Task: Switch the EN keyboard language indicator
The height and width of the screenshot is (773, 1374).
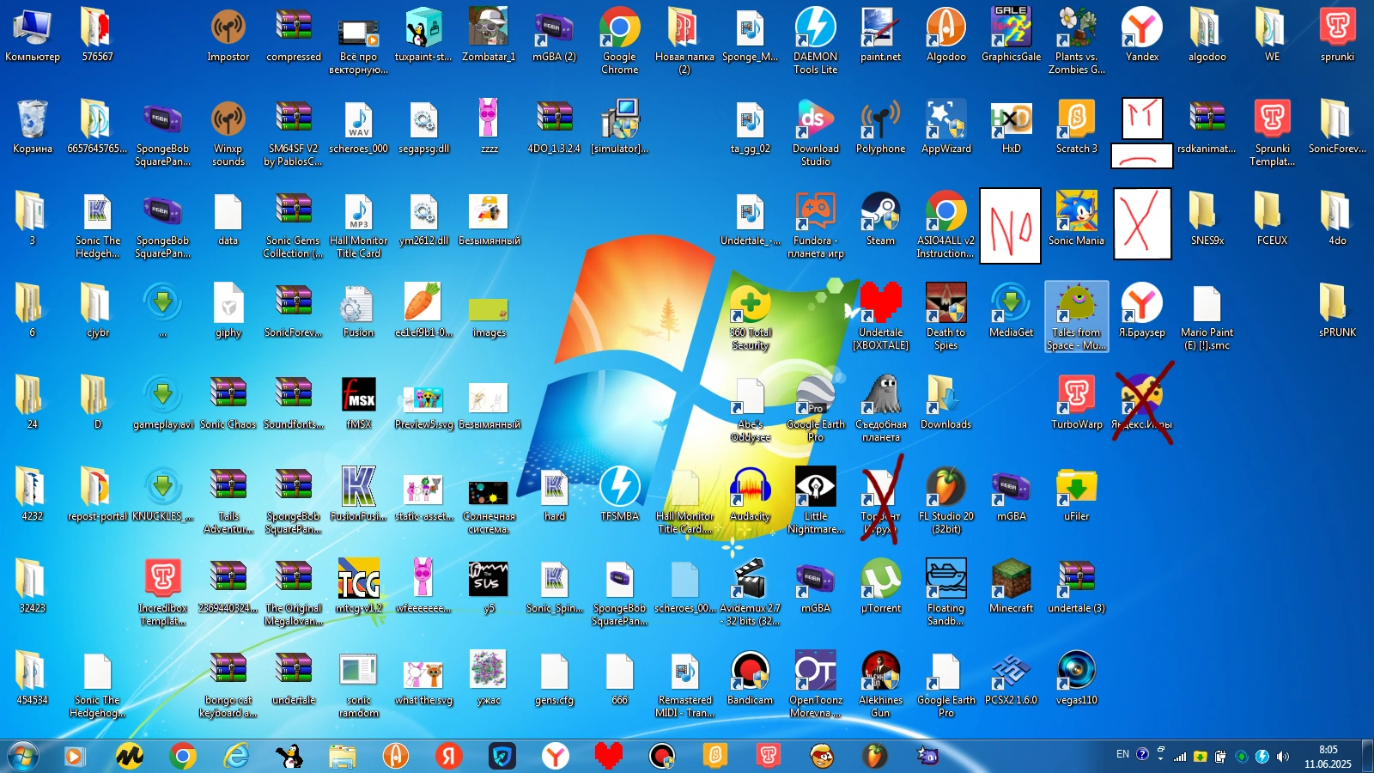Action: [x=1122, y=754]
